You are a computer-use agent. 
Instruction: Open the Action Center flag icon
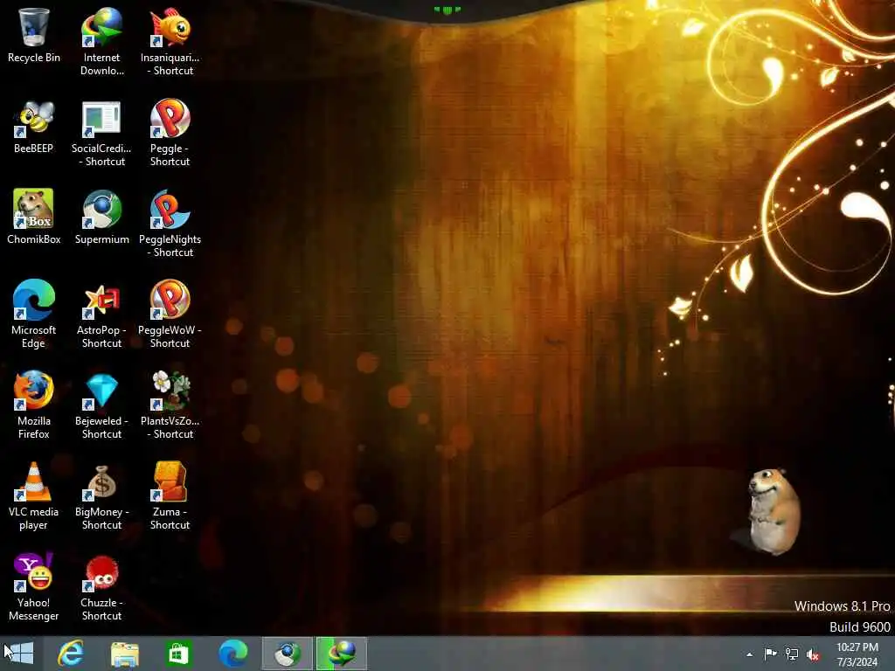(x=770, y=654)
